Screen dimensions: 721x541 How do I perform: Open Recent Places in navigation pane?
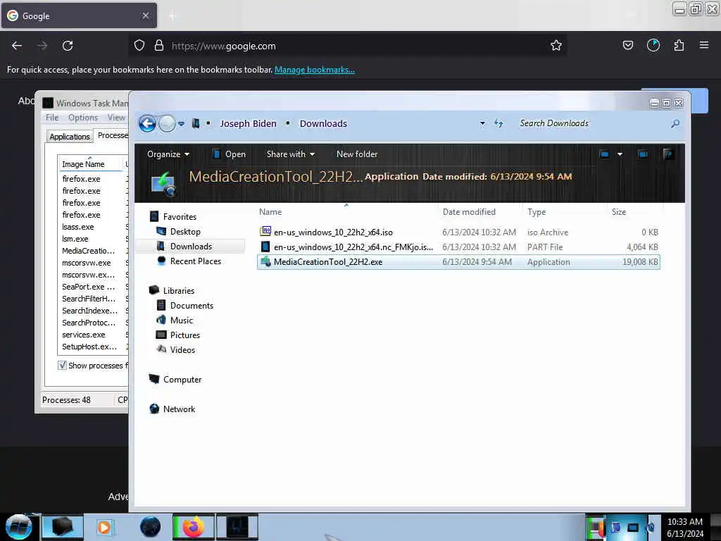[x=196, y=261]
